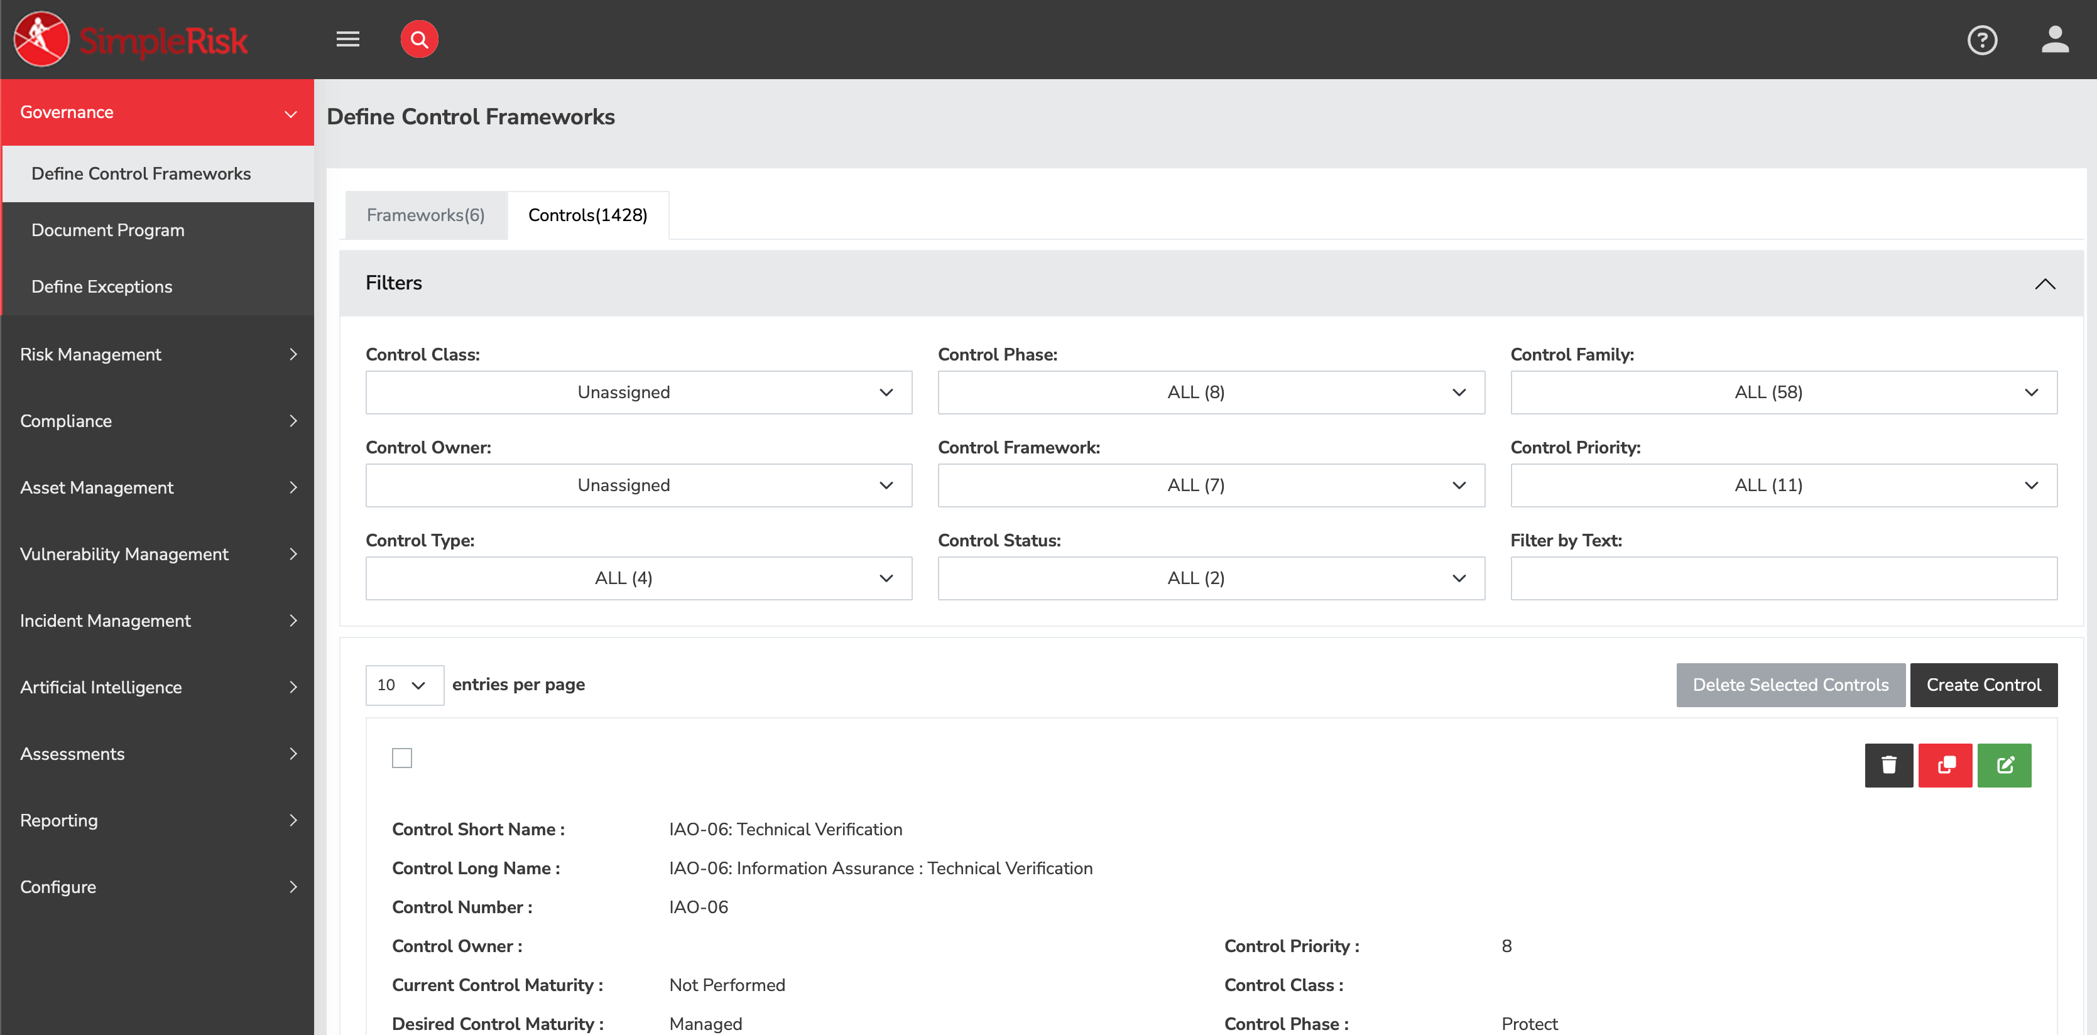Delete the IAO-06 control using trash icon
This screenshot has width=2097, height=1035.
point(1890,765)
